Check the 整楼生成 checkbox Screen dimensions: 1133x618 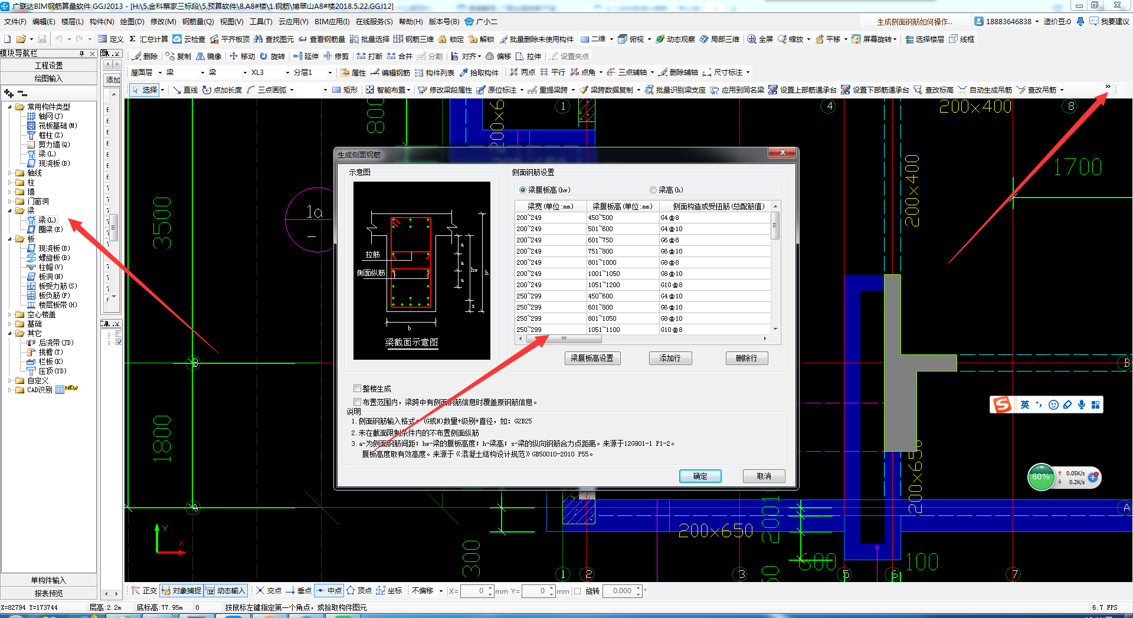pos(357,389)
